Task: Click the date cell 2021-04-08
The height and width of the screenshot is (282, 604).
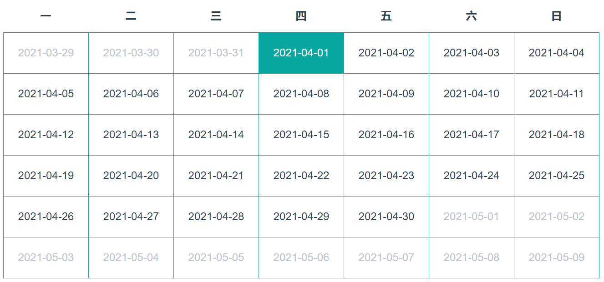Action: 301,94
